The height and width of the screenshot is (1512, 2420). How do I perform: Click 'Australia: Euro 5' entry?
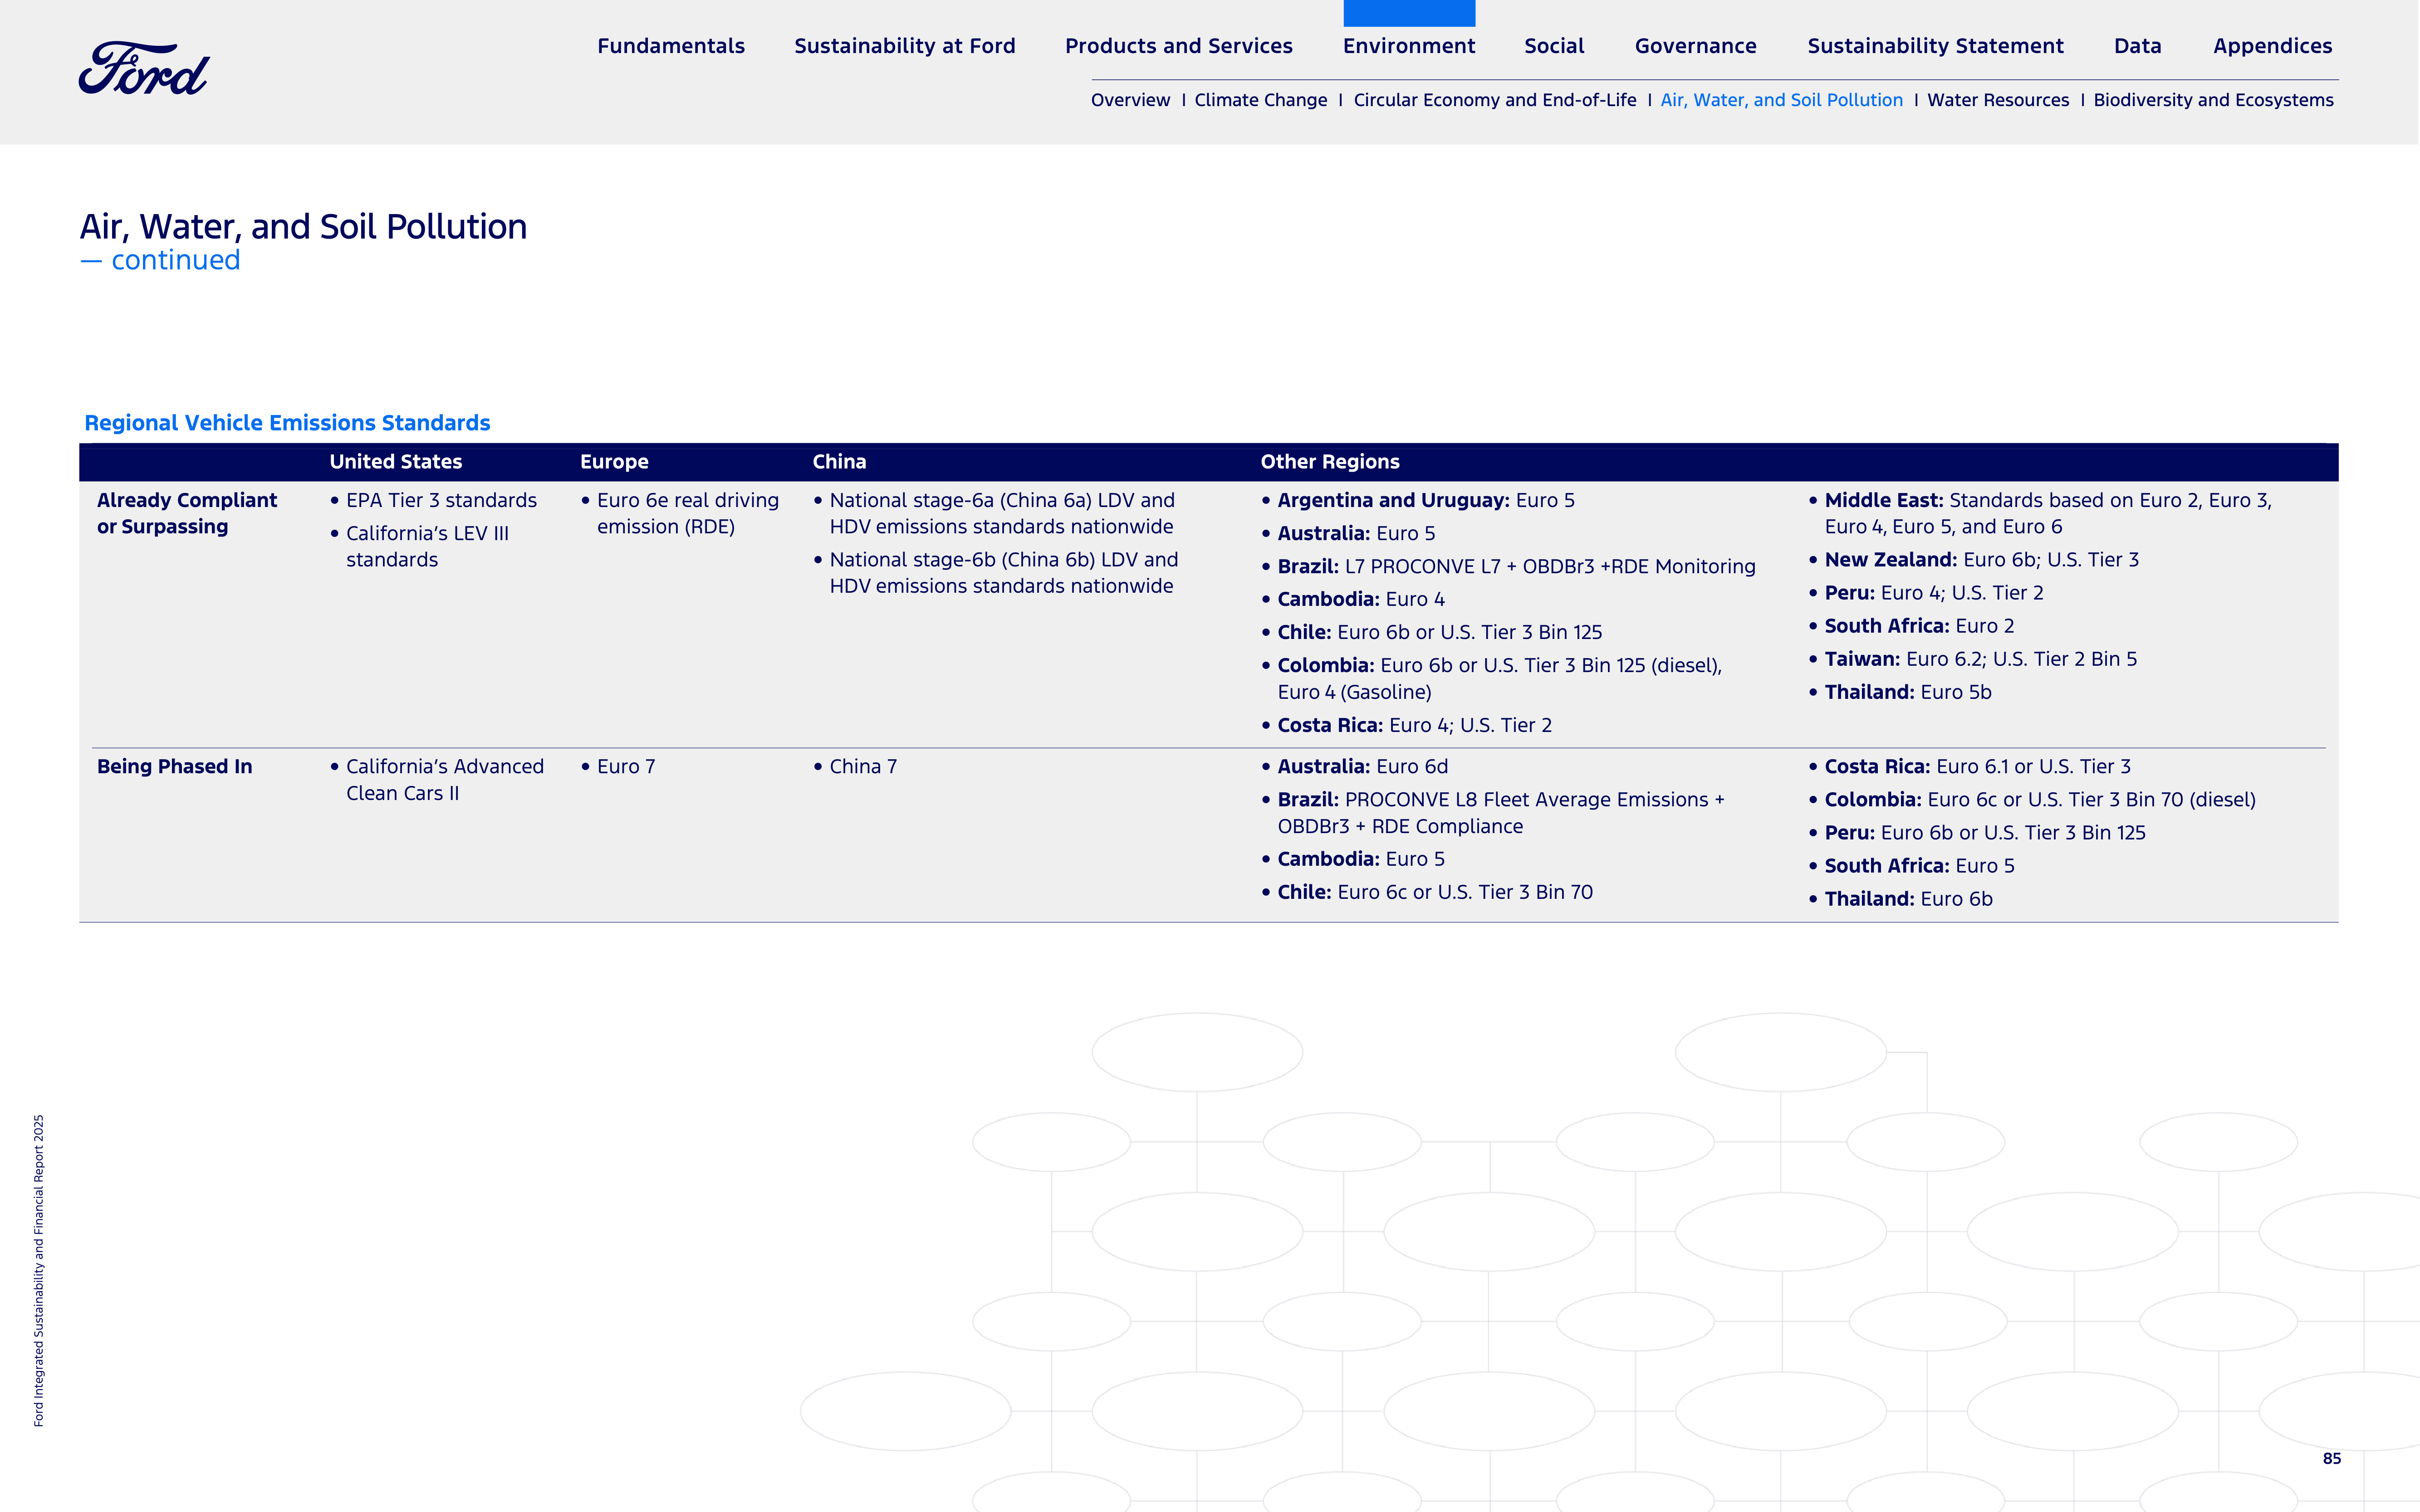[1356, 533]
